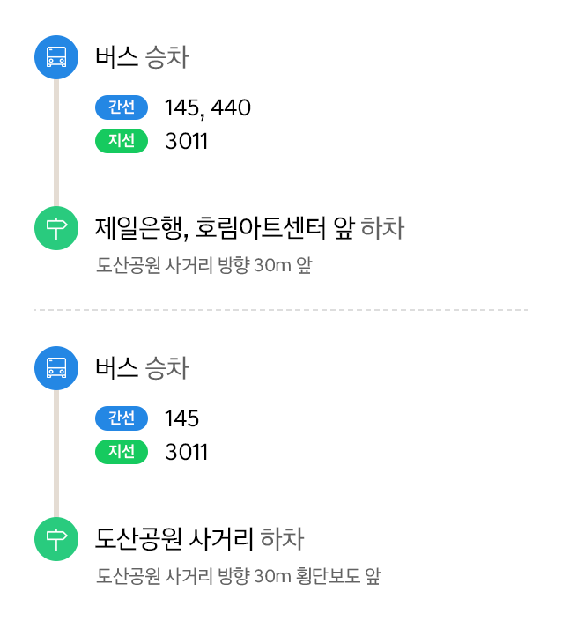Open bus numbers 145, 440
The height and width of the screenshot is (621, 562).
tap(208, 108)
